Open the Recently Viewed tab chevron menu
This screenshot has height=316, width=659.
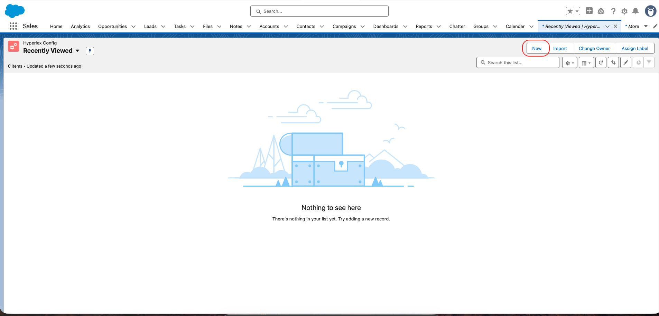(x=607, y=27)
